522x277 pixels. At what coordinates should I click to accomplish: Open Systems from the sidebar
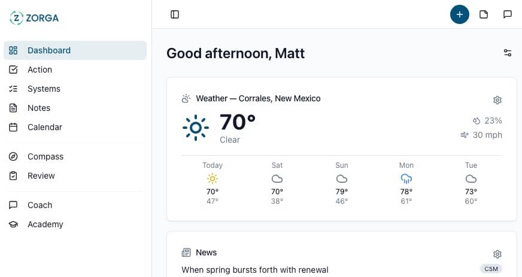(x=44, y=89)
